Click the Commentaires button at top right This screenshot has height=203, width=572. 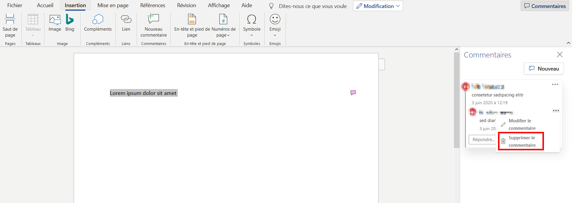pos(545,6)
